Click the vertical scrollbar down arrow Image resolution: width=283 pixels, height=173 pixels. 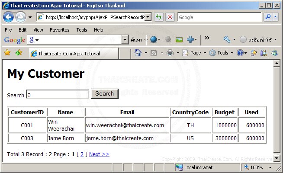pos(277,158)
